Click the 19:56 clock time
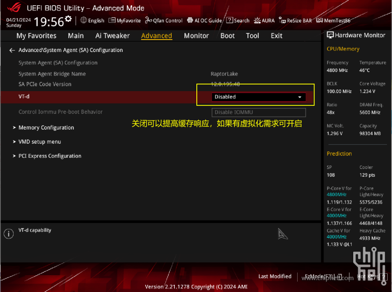The width and height of the screenshot is (392, 292). click(x=49, y=22)
